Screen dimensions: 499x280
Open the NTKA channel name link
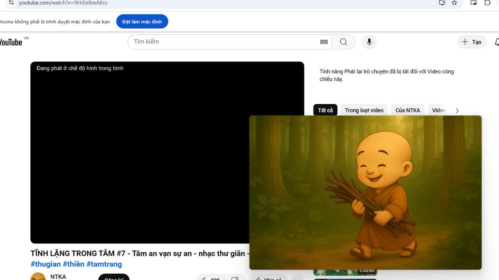[x=58, y=277]
